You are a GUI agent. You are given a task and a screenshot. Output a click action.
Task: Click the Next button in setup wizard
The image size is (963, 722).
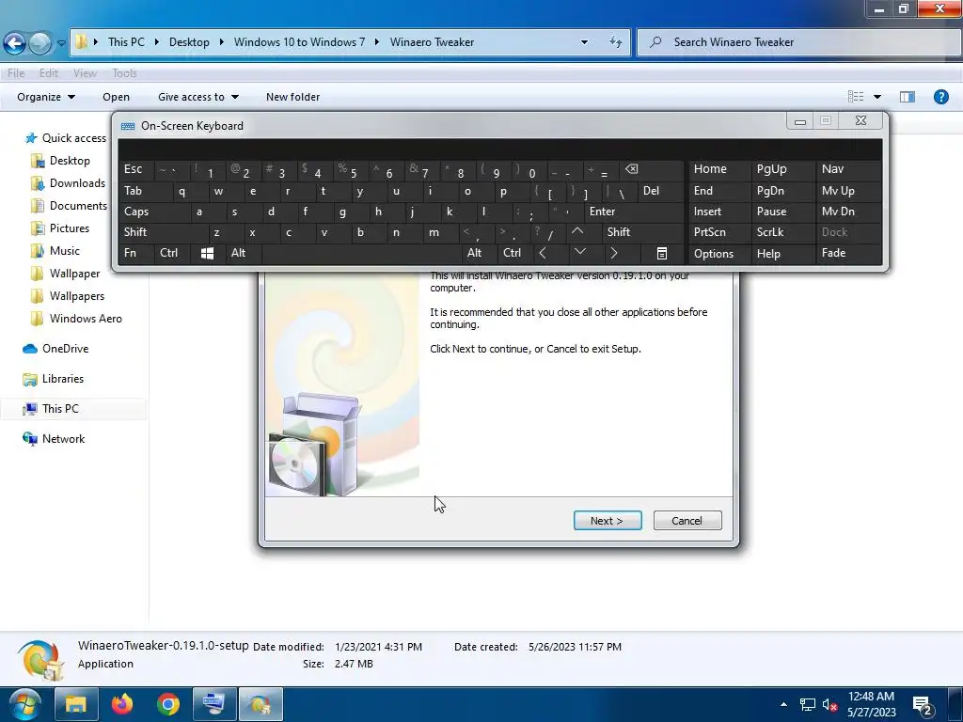click(608, 521)
